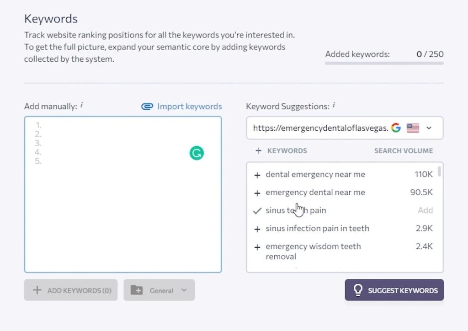Click Add for sinus tooth pain

coord(425,210)
